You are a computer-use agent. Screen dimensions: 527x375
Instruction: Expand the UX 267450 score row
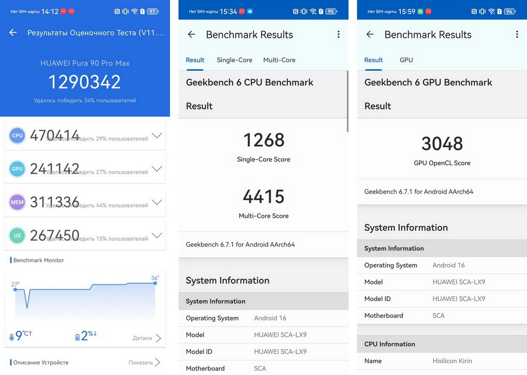(157, 236)
